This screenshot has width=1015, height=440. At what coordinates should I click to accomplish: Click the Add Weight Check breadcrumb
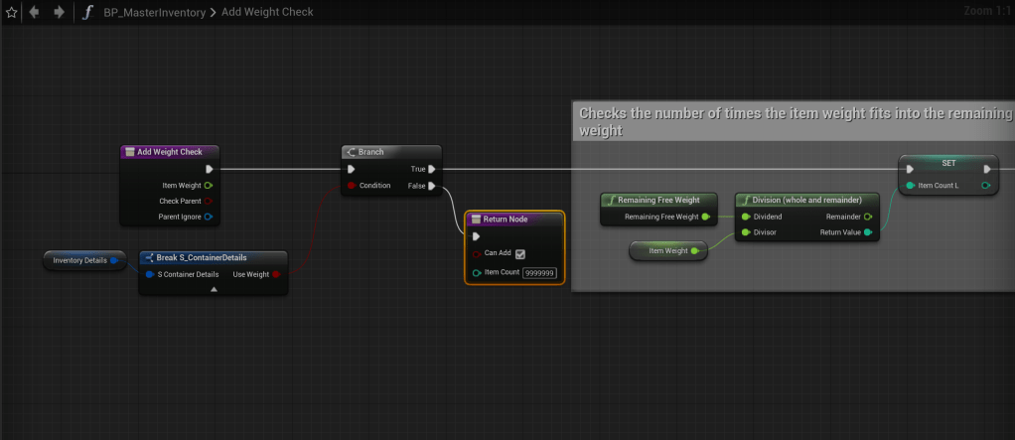(267, 12)
